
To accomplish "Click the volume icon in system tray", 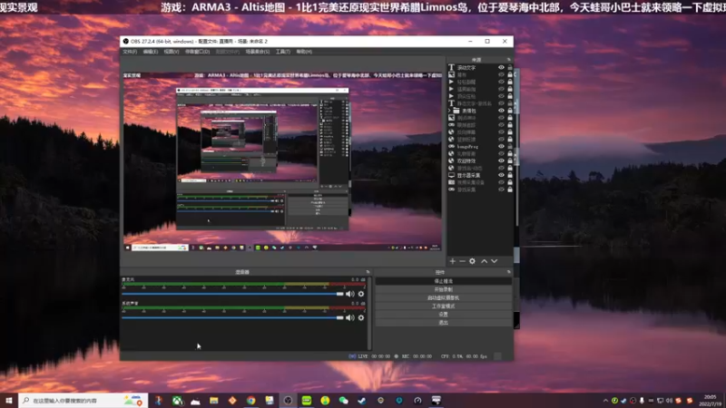I will click(669, 401).
